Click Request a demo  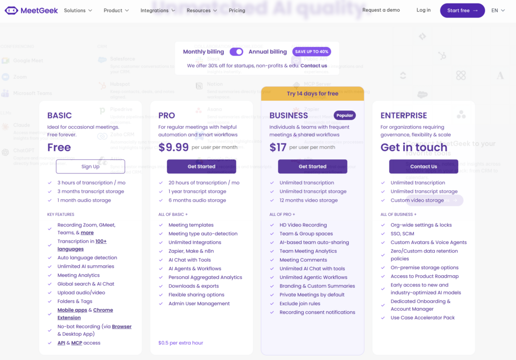coord(381,10)
